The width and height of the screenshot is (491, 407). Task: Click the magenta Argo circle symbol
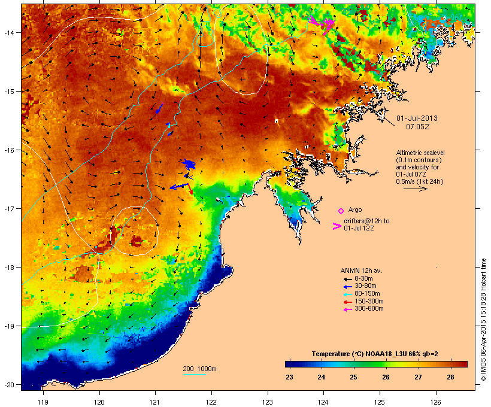[341, 211]
